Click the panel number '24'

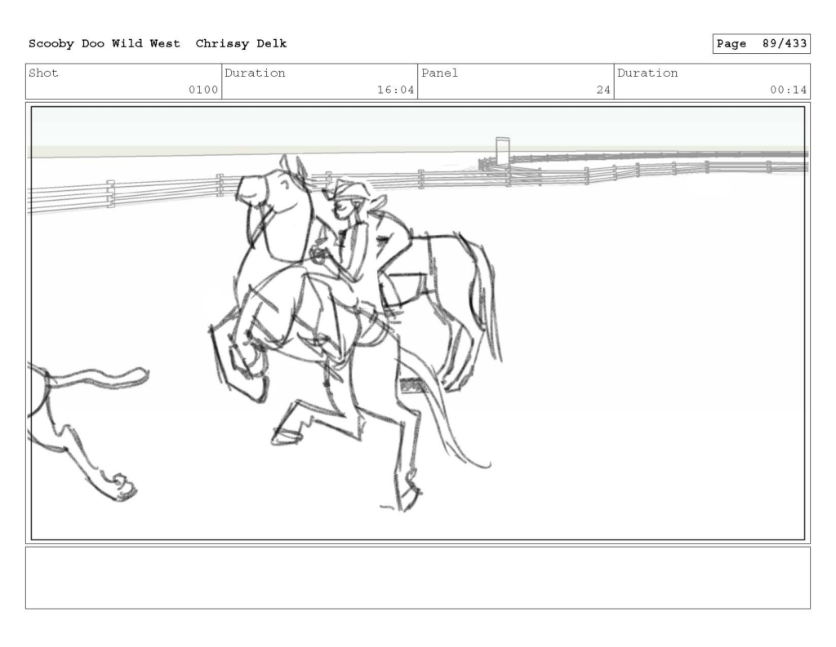click(603, 90)
